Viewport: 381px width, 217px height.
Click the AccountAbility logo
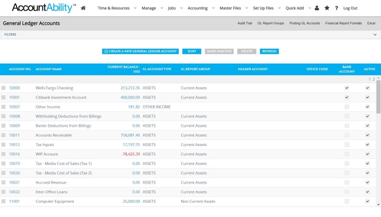click(44, 8)
